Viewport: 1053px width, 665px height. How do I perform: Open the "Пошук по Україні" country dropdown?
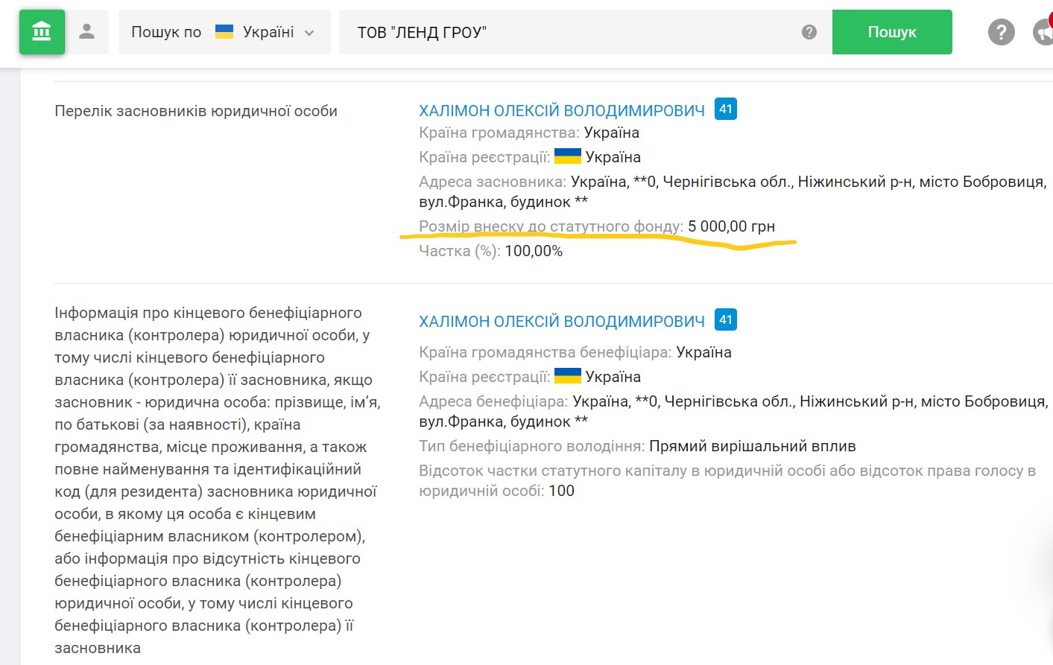224,32
